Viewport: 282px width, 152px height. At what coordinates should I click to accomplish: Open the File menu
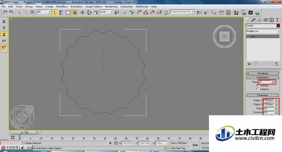point(3,6)
